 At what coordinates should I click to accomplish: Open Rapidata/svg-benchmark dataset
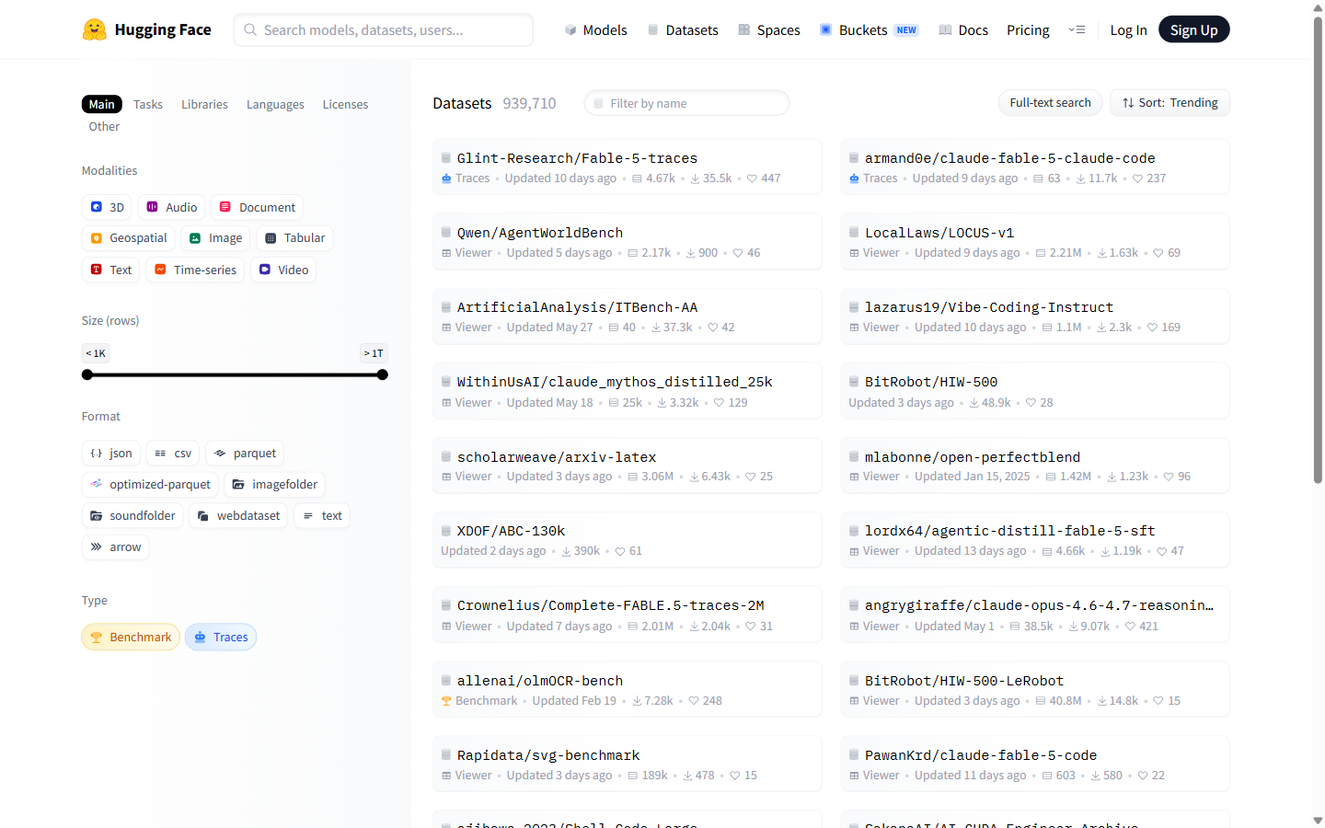click(628, 765)
